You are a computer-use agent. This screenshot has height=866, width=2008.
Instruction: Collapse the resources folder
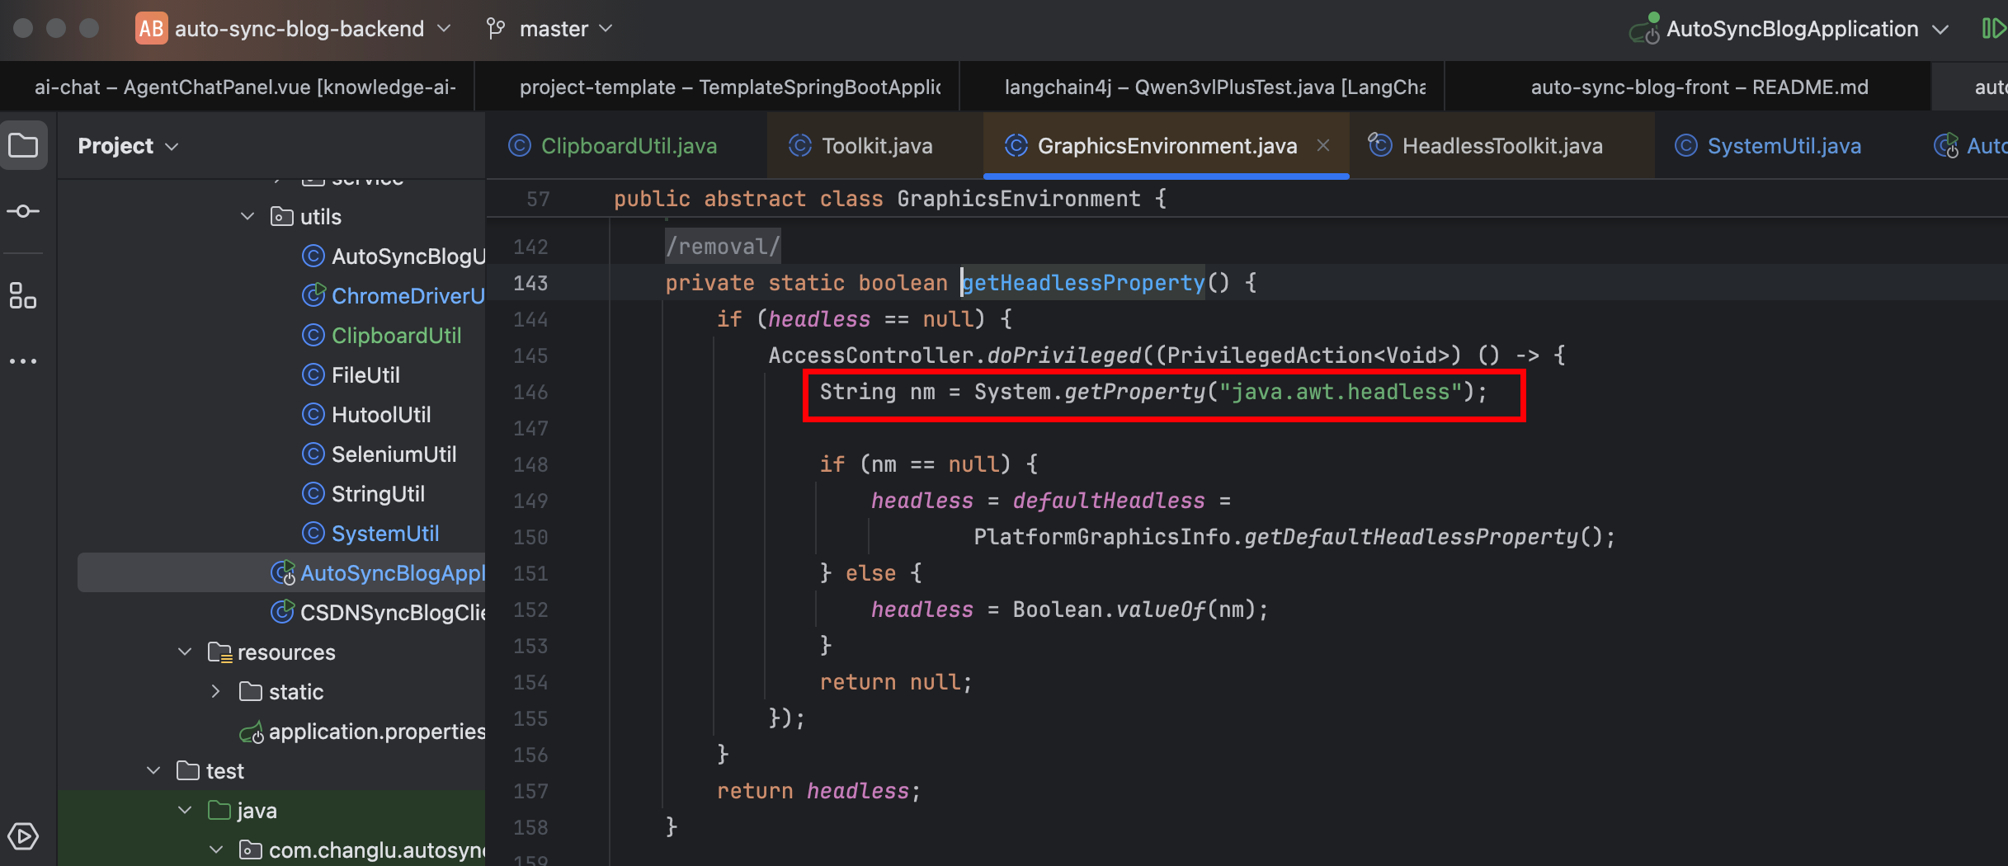point(185,652)
